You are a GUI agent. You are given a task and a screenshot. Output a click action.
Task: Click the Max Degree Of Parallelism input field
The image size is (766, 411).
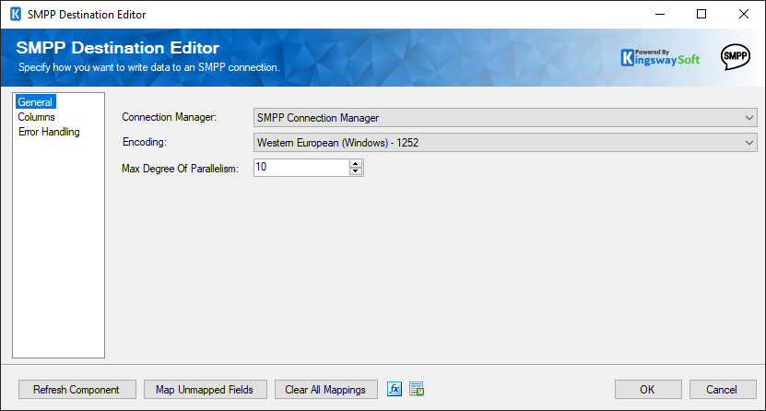click(x=301, y=168)
